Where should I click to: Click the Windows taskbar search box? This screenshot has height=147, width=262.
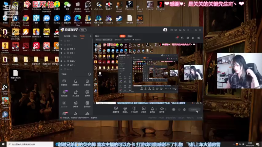(x=30, y=144)
